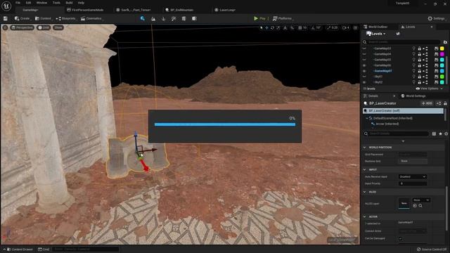Screen dimensions: 450x253
Task: Open the Levels dropdown menu
Action: click(x=376, y=34)
